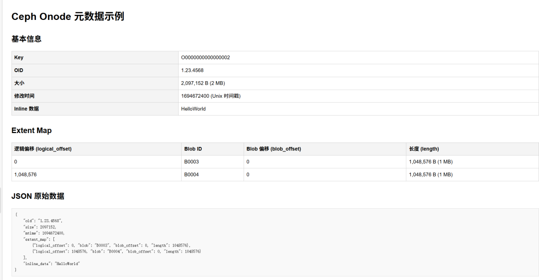This screenshot has height=280, width=539.
Task: Select the "B0004" blob ID cell
Action: click(x=213, y=175)
